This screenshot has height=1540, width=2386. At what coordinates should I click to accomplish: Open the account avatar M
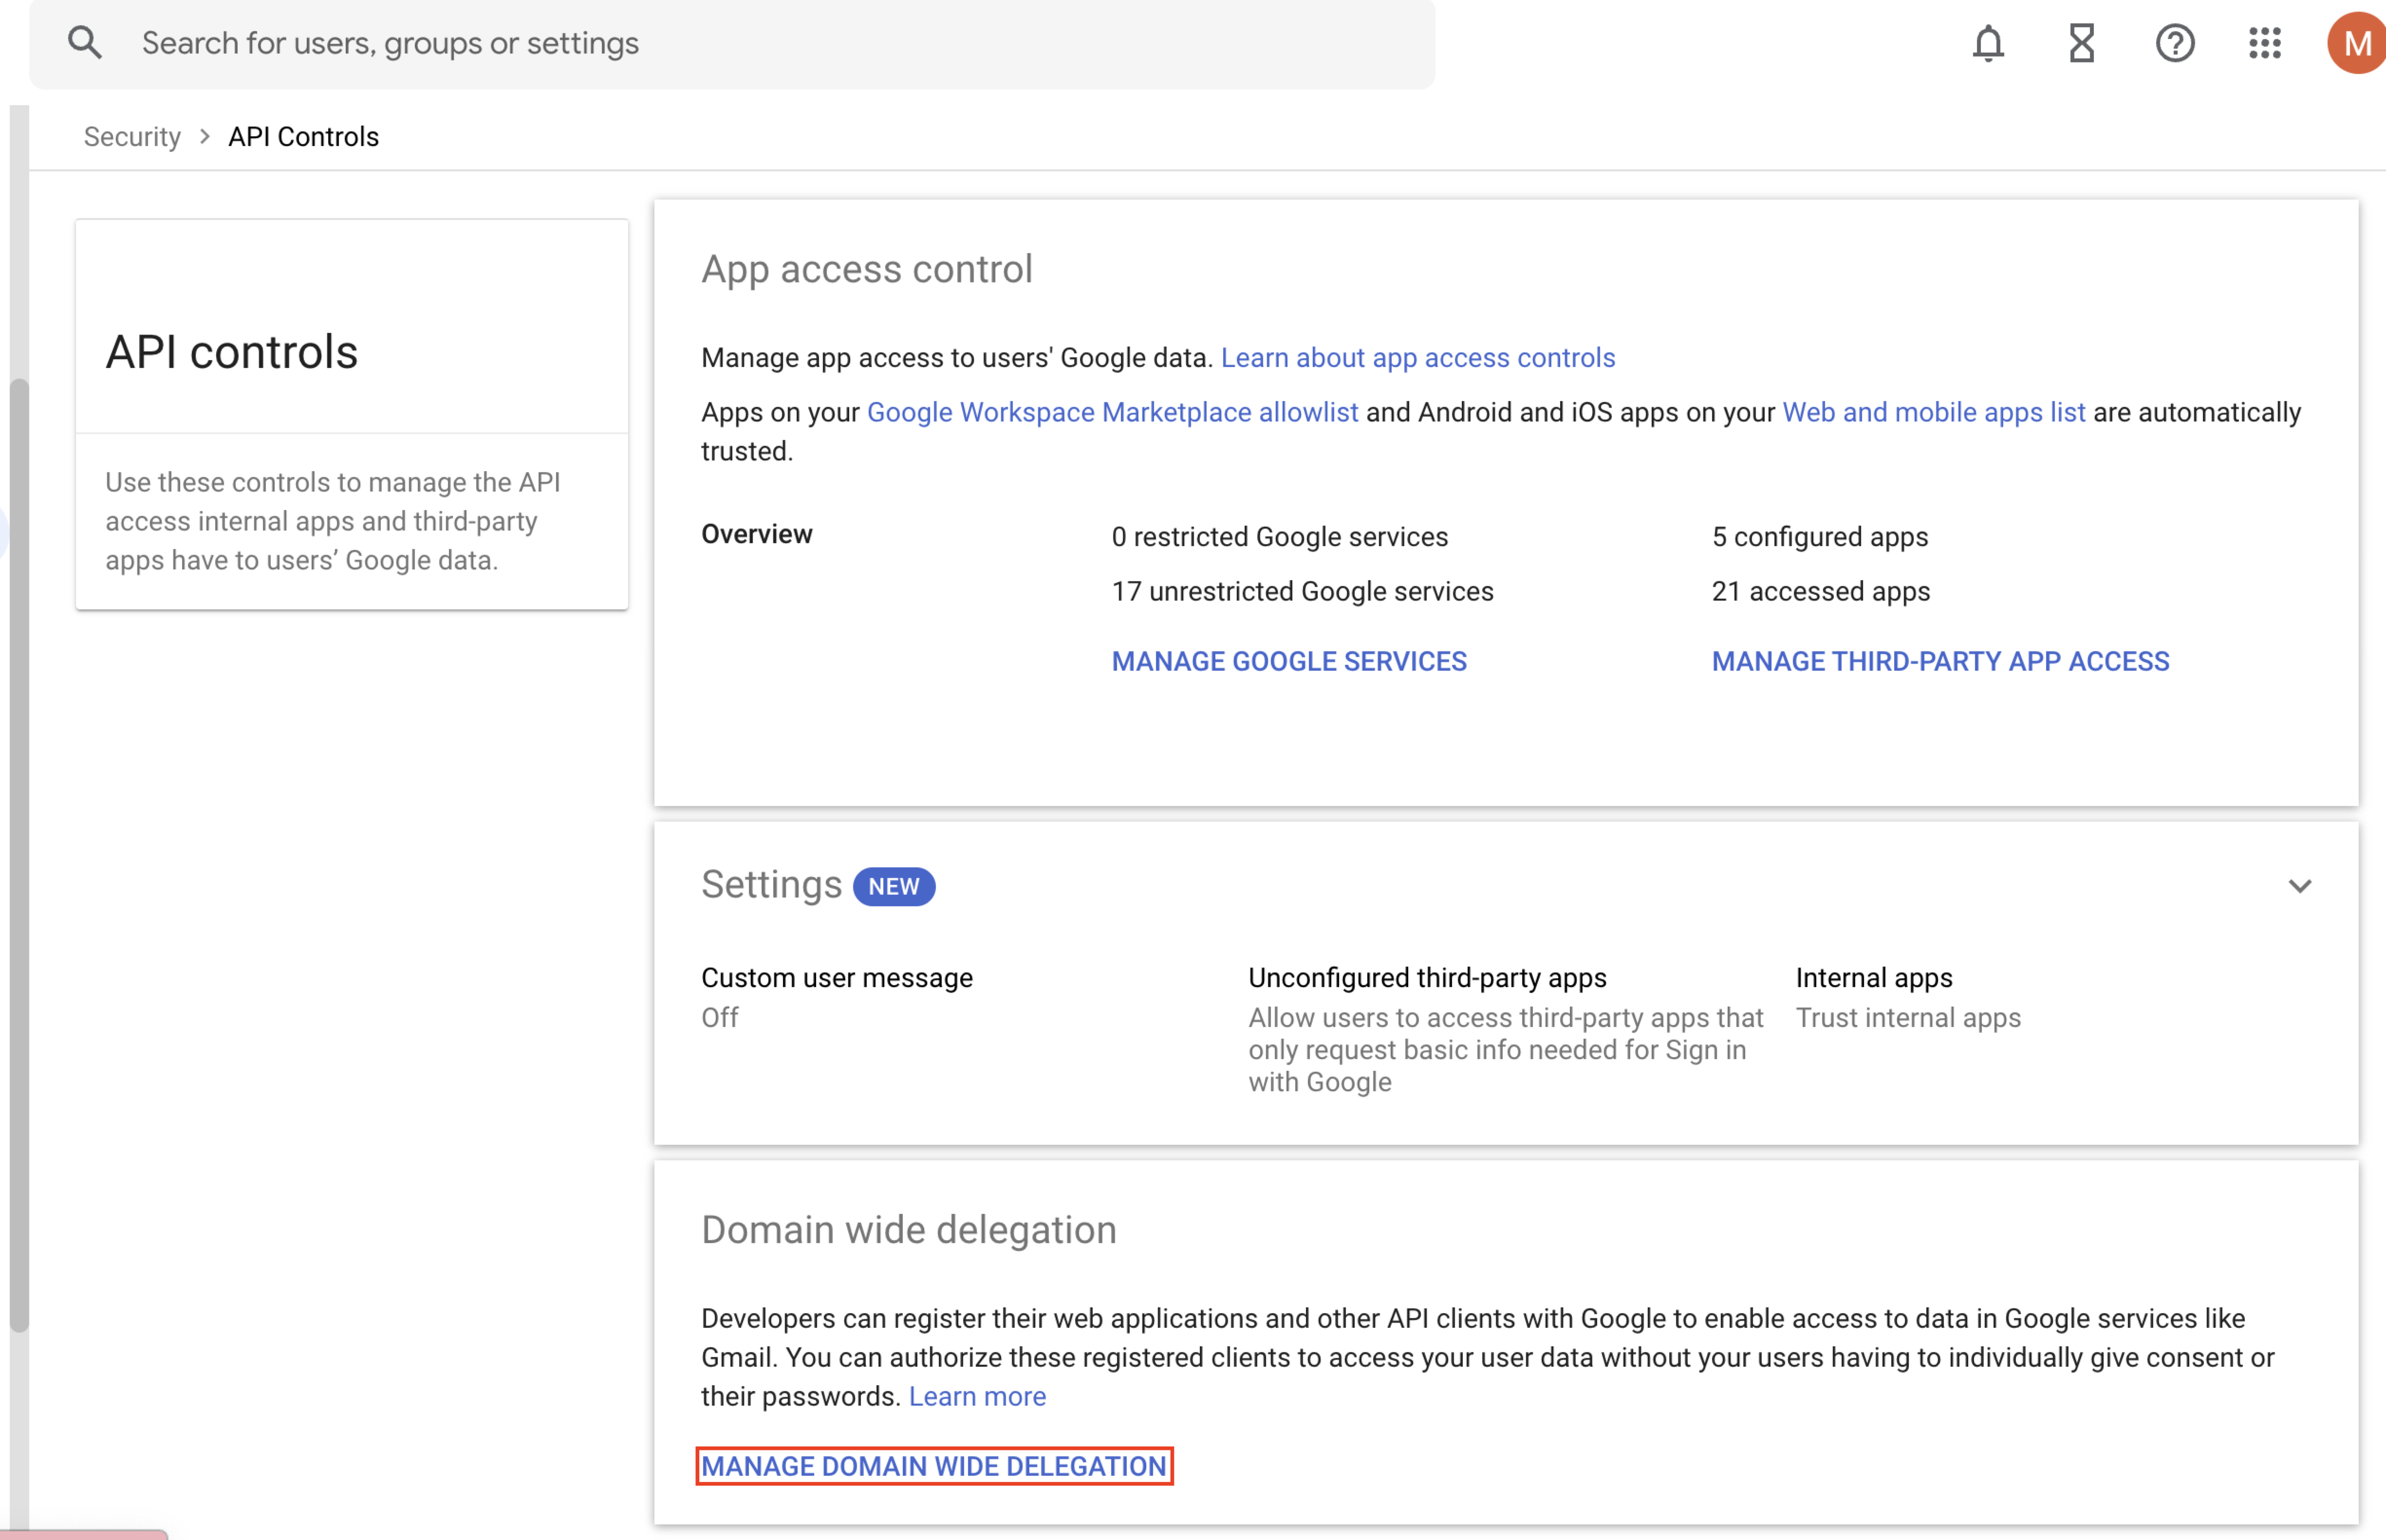(2356, 43)
